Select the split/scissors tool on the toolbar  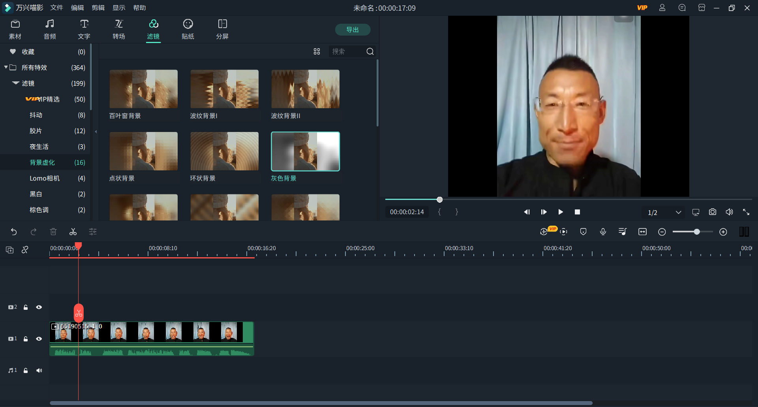coord(73,232)
